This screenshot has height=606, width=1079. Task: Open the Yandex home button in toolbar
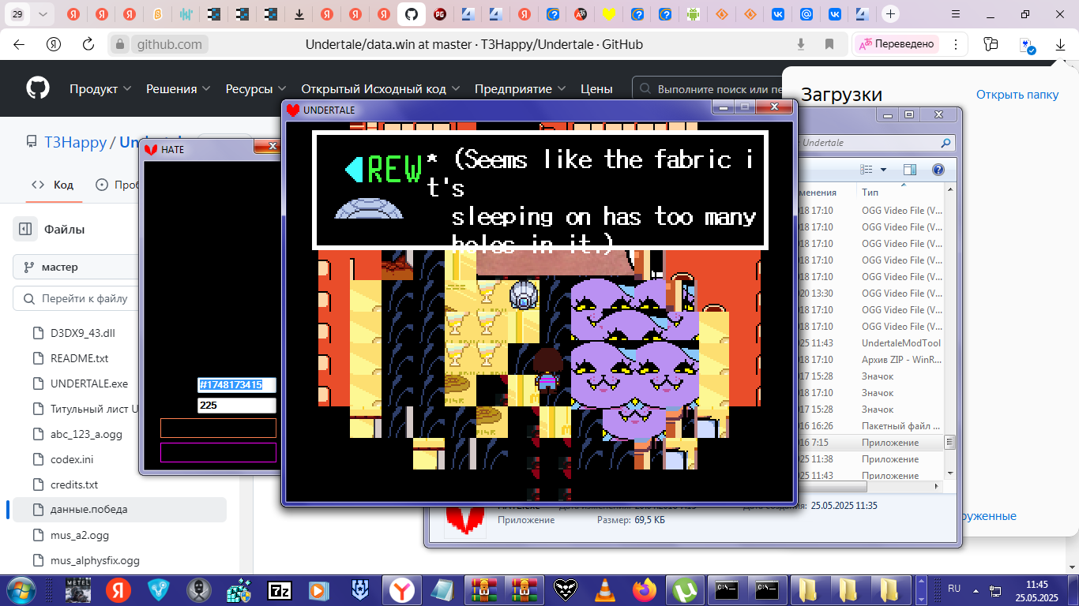click(54, 44)
